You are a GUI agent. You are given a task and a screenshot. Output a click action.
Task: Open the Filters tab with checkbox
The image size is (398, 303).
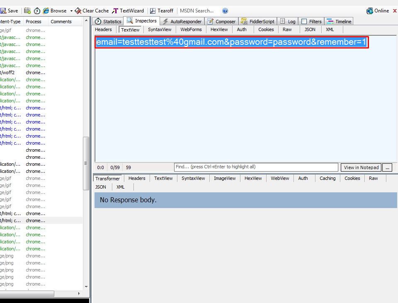click(311, 21)
